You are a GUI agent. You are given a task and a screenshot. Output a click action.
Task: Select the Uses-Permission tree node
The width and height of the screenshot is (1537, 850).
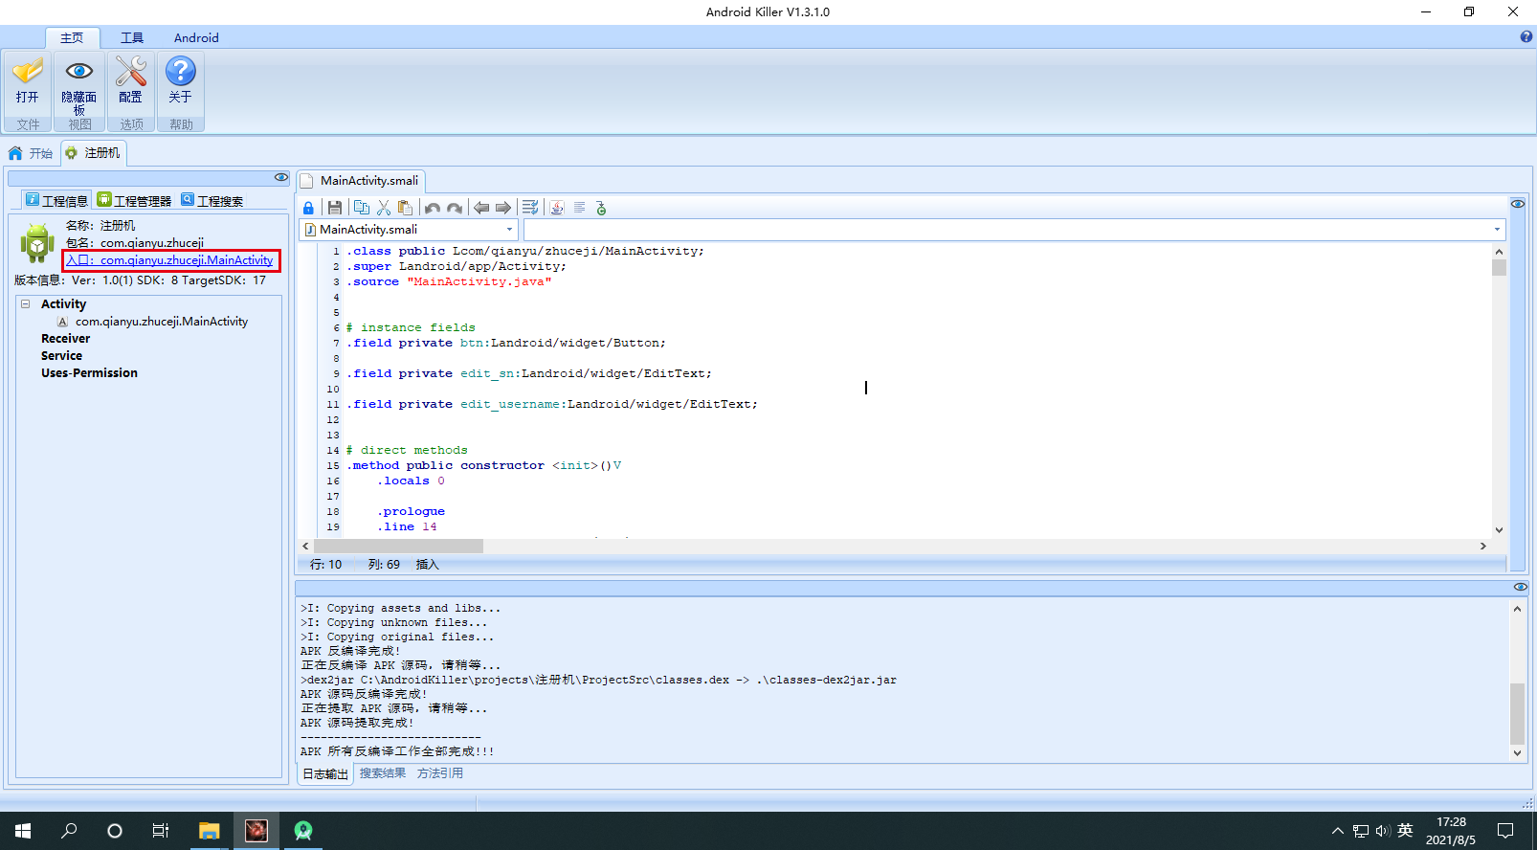pyautogui.click(x=89, y=373)
